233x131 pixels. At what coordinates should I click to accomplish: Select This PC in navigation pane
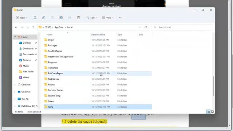click(23, 99)
